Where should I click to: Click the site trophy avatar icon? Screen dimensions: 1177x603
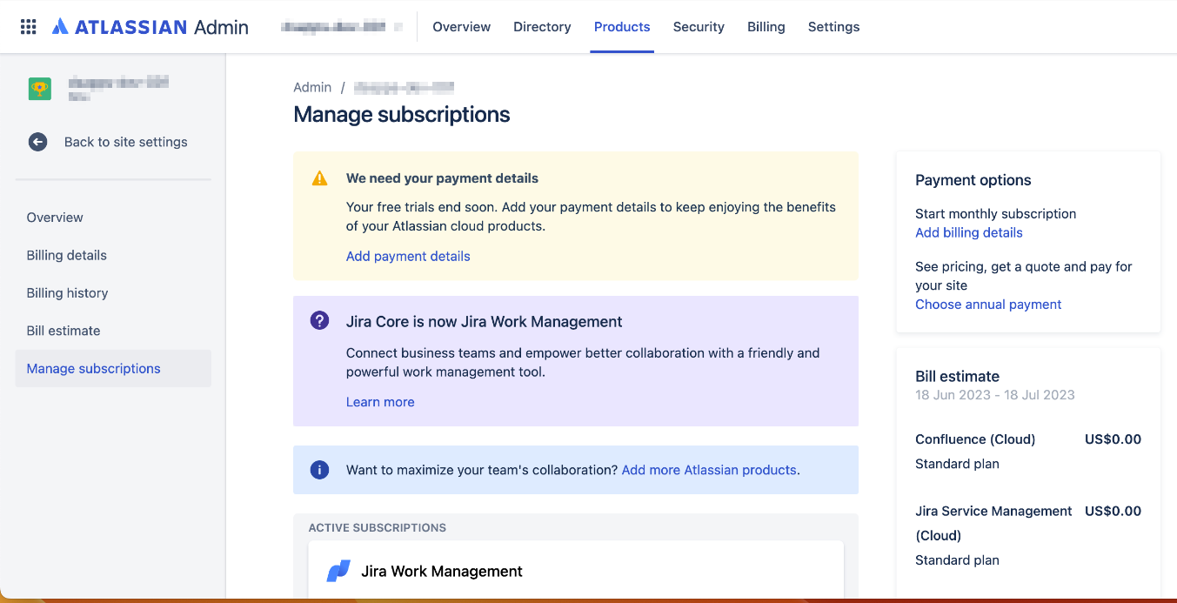click(x=39, y=89)
